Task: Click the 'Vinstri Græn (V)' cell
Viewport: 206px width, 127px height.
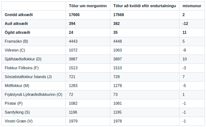Action: point(19,121)
